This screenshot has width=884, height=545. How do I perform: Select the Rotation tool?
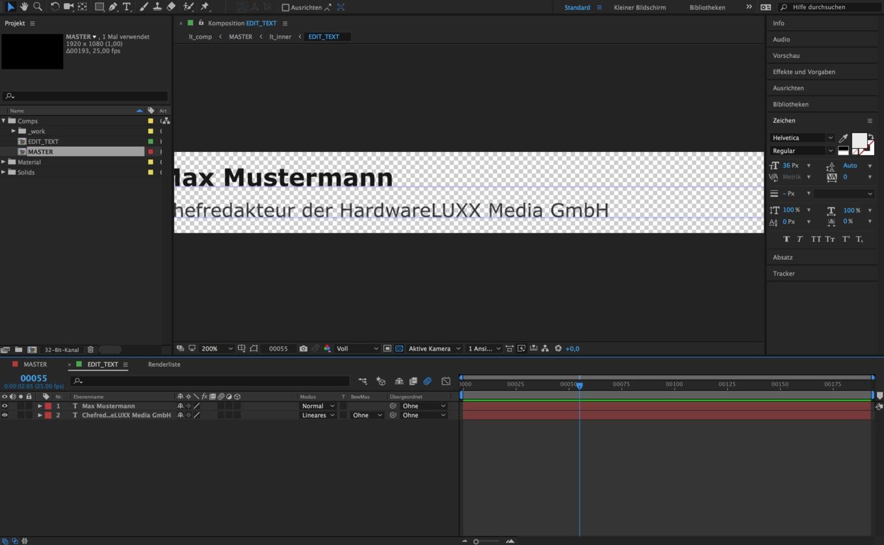(x=55, y=6)
